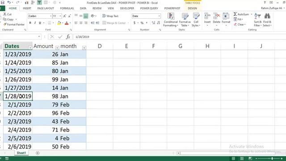Switch to Page Break Preview in status bar
The width and height of the screenshot is (286, 161).
point(250,158)
